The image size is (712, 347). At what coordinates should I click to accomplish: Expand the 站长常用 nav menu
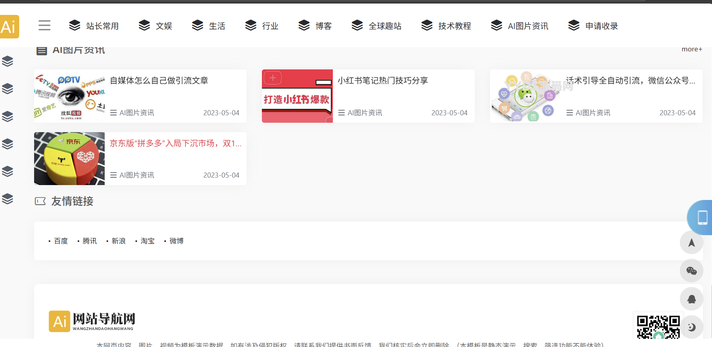point(94,26)
